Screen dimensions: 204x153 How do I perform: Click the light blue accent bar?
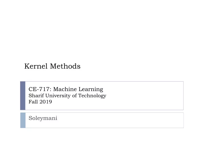pos(23,120)
